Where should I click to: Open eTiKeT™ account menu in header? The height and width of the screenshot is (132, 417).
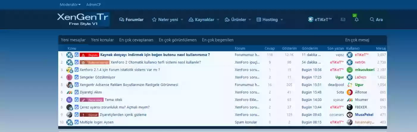[320, 20]
